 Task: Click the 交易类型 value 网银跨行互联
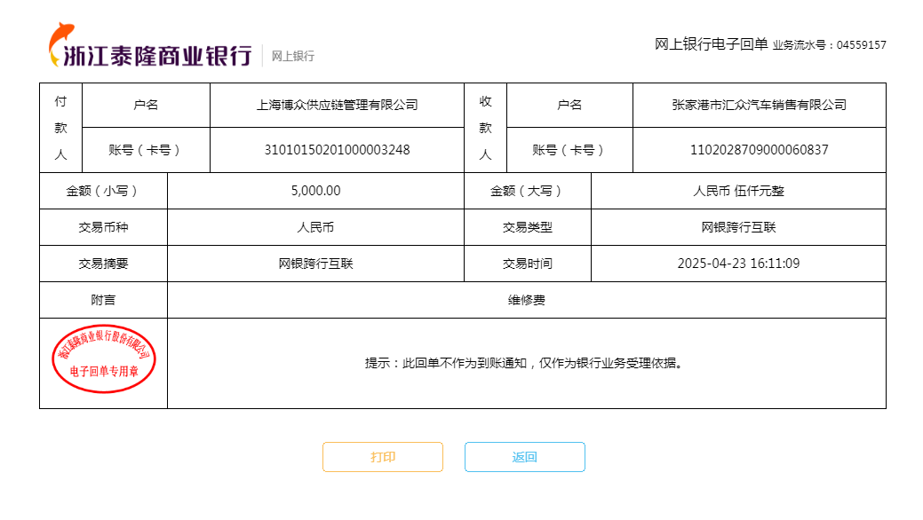tap(738, 227)
